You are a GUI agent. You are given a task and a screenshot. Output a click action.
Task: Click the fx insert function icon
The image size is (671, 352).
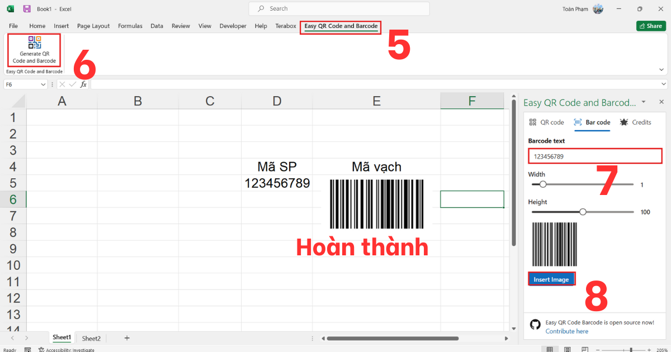[83, 84]
